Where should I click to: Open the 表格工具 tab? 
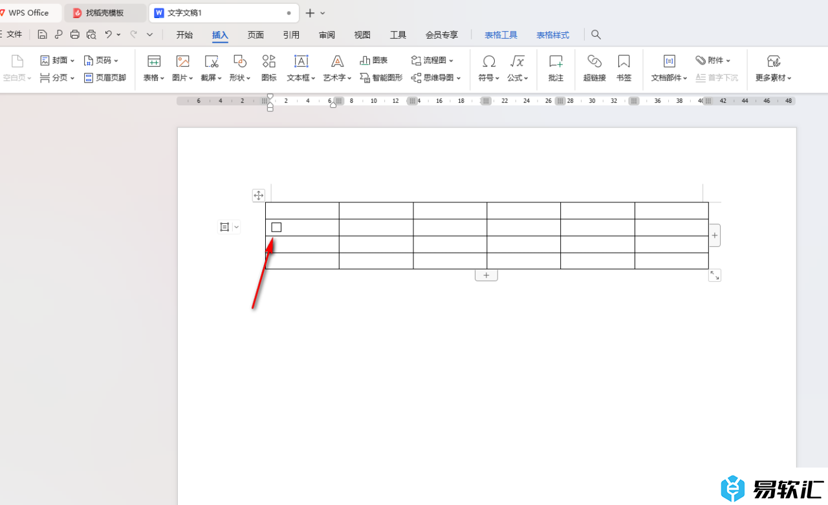click(x=501, y=35)
